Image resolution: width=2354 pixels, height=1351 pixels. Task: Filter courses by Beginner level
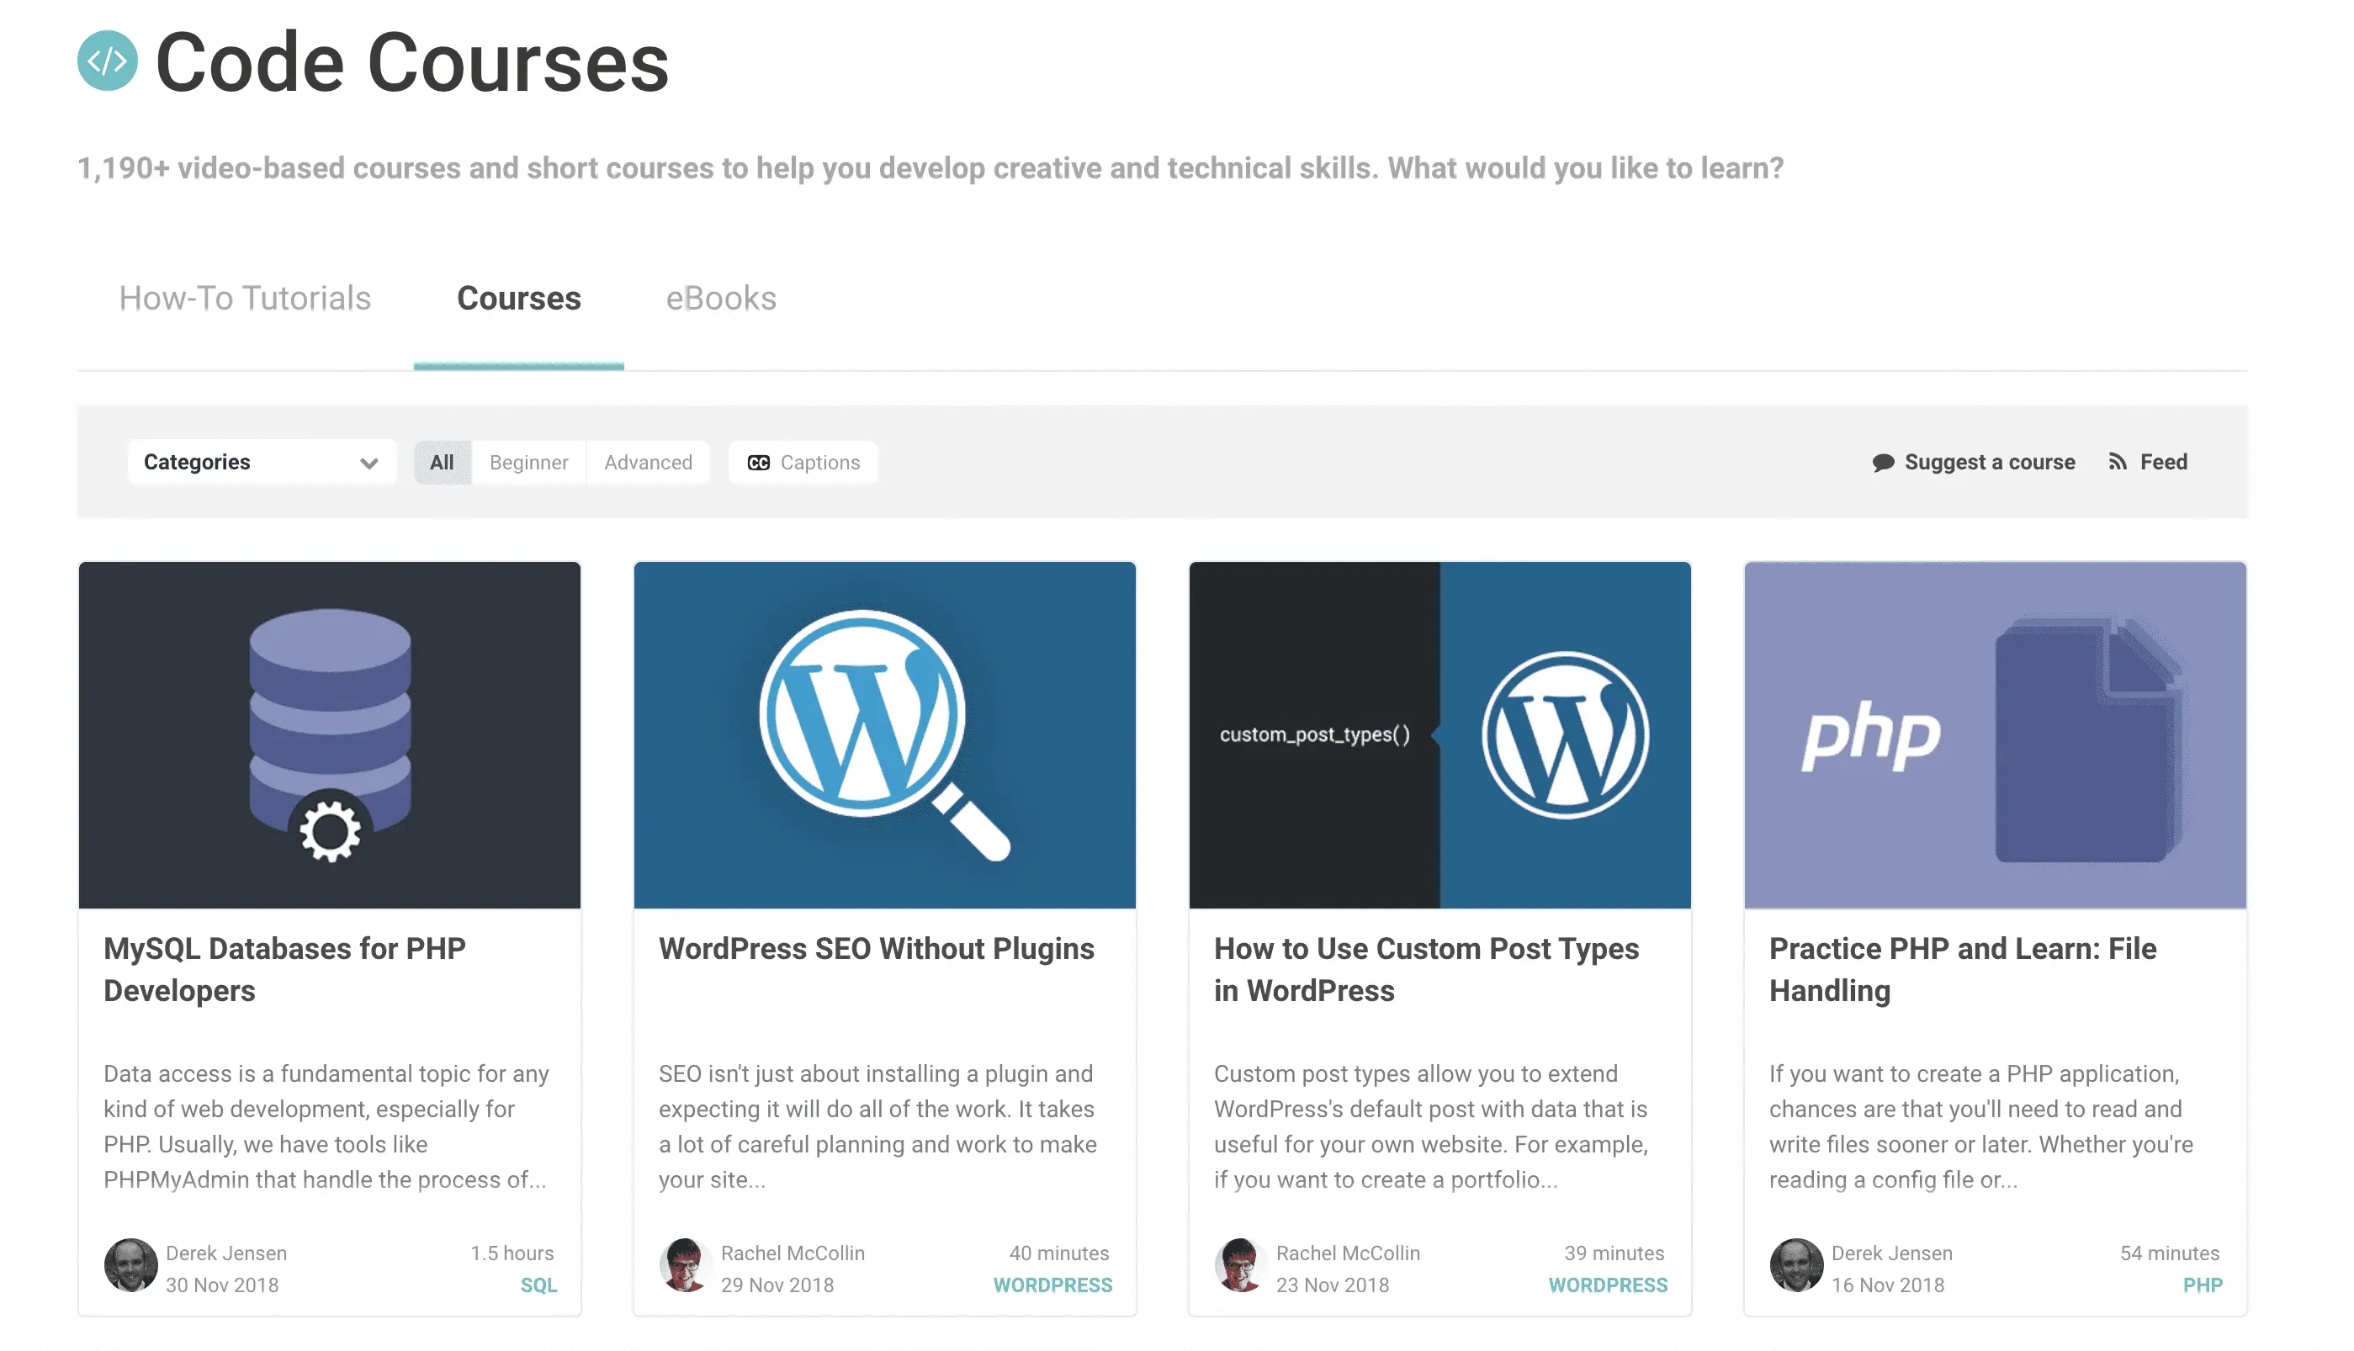[528, 462]
